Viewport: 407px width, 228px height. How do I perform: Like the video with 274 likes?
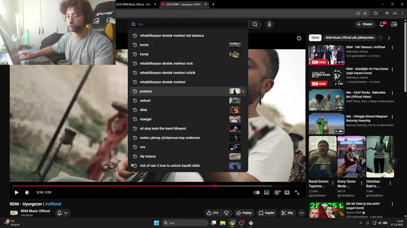coord(212,213)
